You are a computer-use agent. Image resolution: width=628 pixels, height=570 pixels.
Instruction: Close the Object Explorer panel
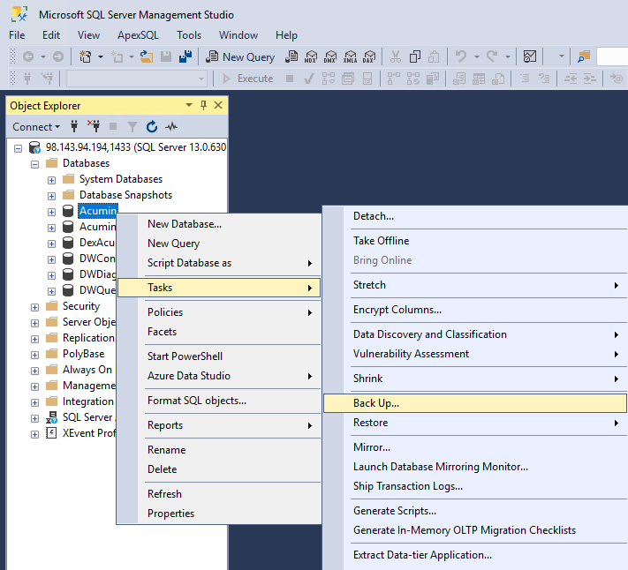(x=218, y=105)
